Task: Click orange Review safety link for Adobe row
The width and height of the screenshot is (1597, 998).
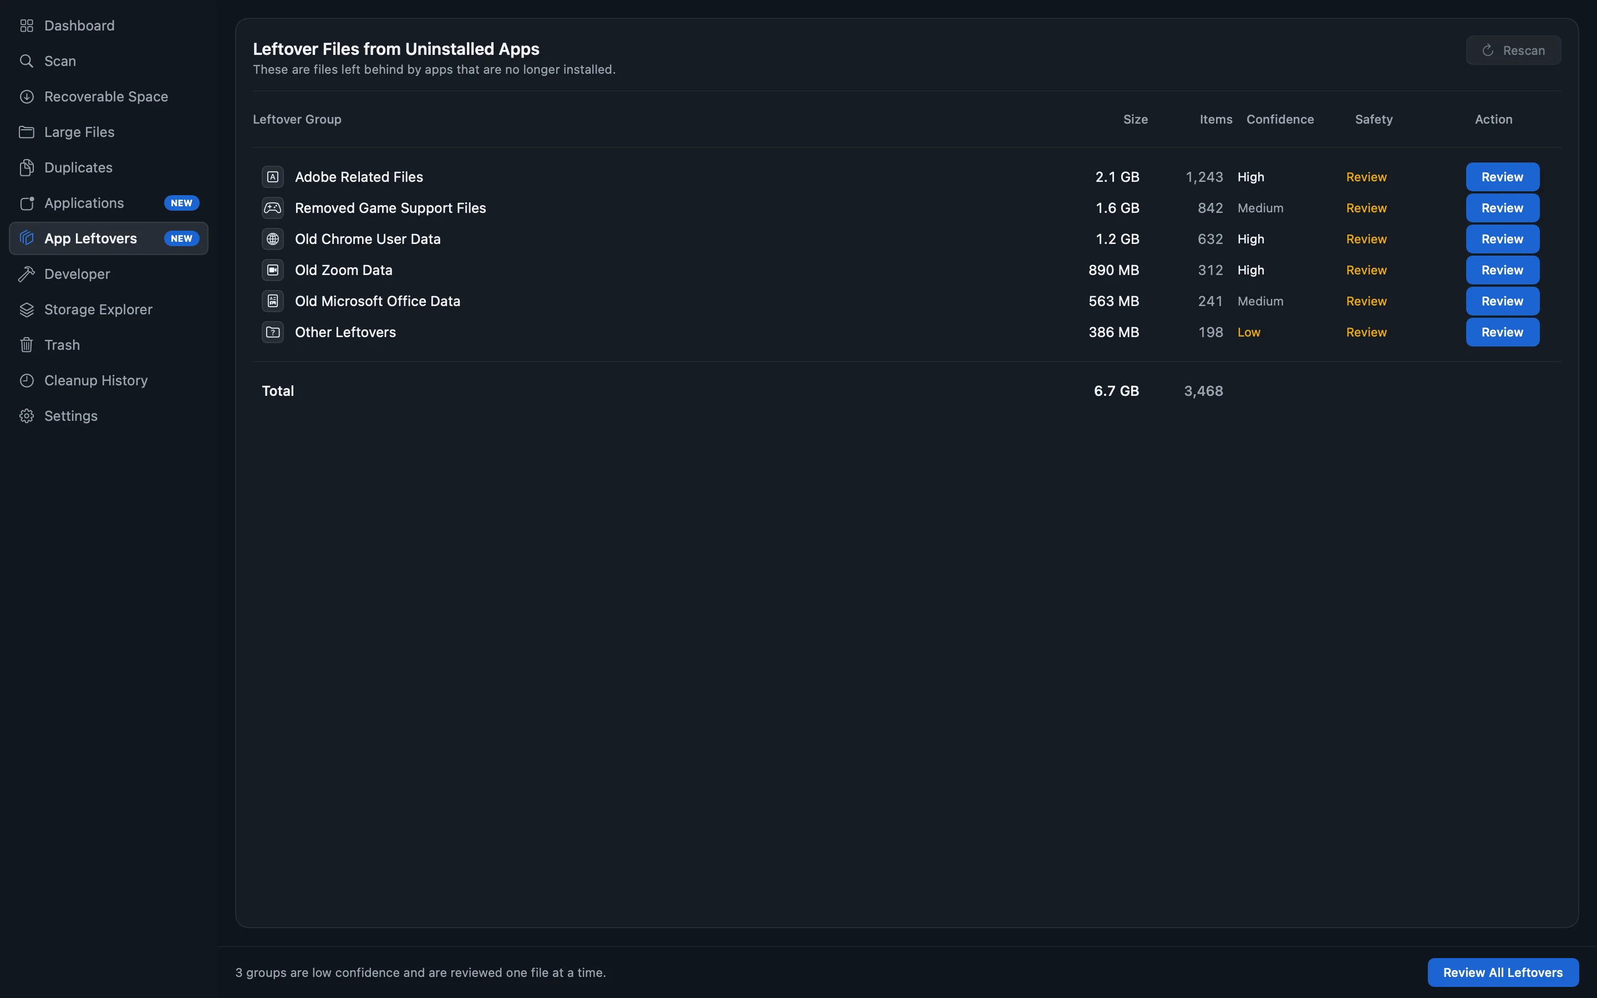Action: point(1366,177)
